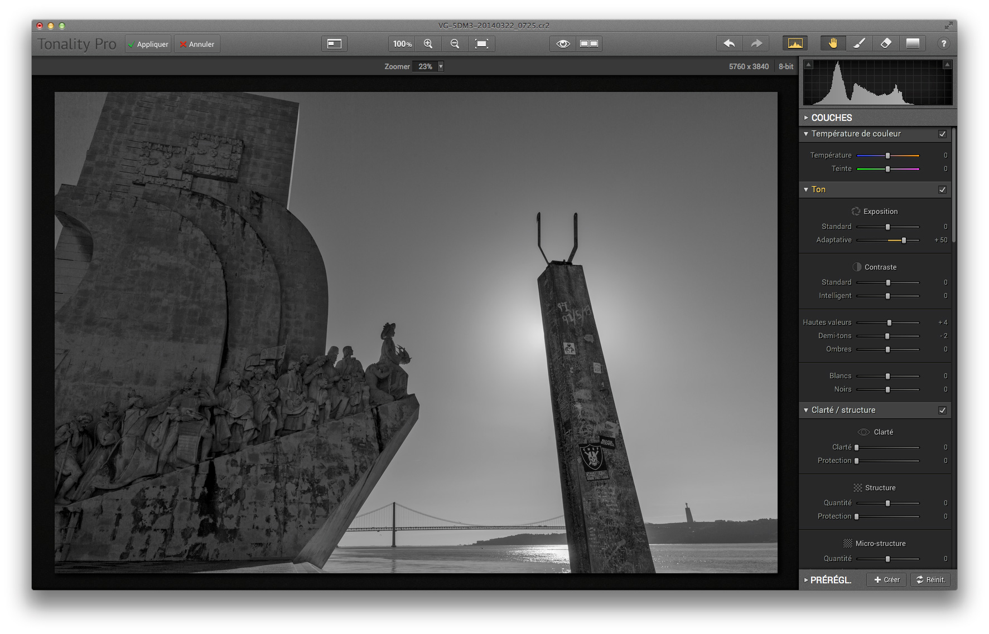Click the Contraste half-circle icon
Image resolution: width=989 pixels, height=634 pixels.
[x=857, y=267]
